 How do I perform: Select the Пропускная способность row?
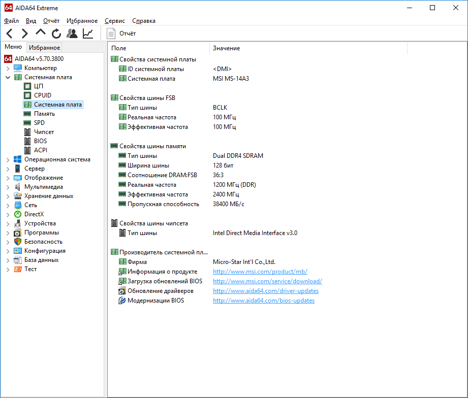point(163,204)
